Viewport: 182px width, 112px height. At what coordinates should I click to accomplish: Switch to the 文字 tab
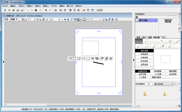pos(163,37)
